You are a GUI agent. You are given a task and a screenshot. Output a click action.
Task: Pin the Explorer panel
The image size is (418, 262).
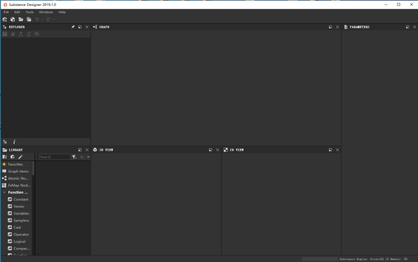coord(73,27)
